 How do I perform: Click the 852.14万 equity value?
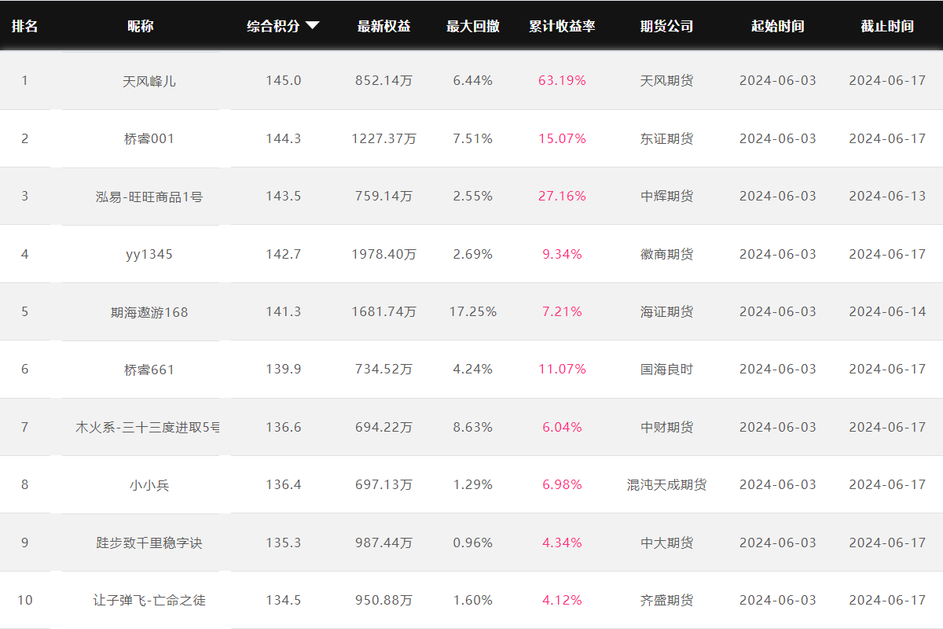coord(383,80)
